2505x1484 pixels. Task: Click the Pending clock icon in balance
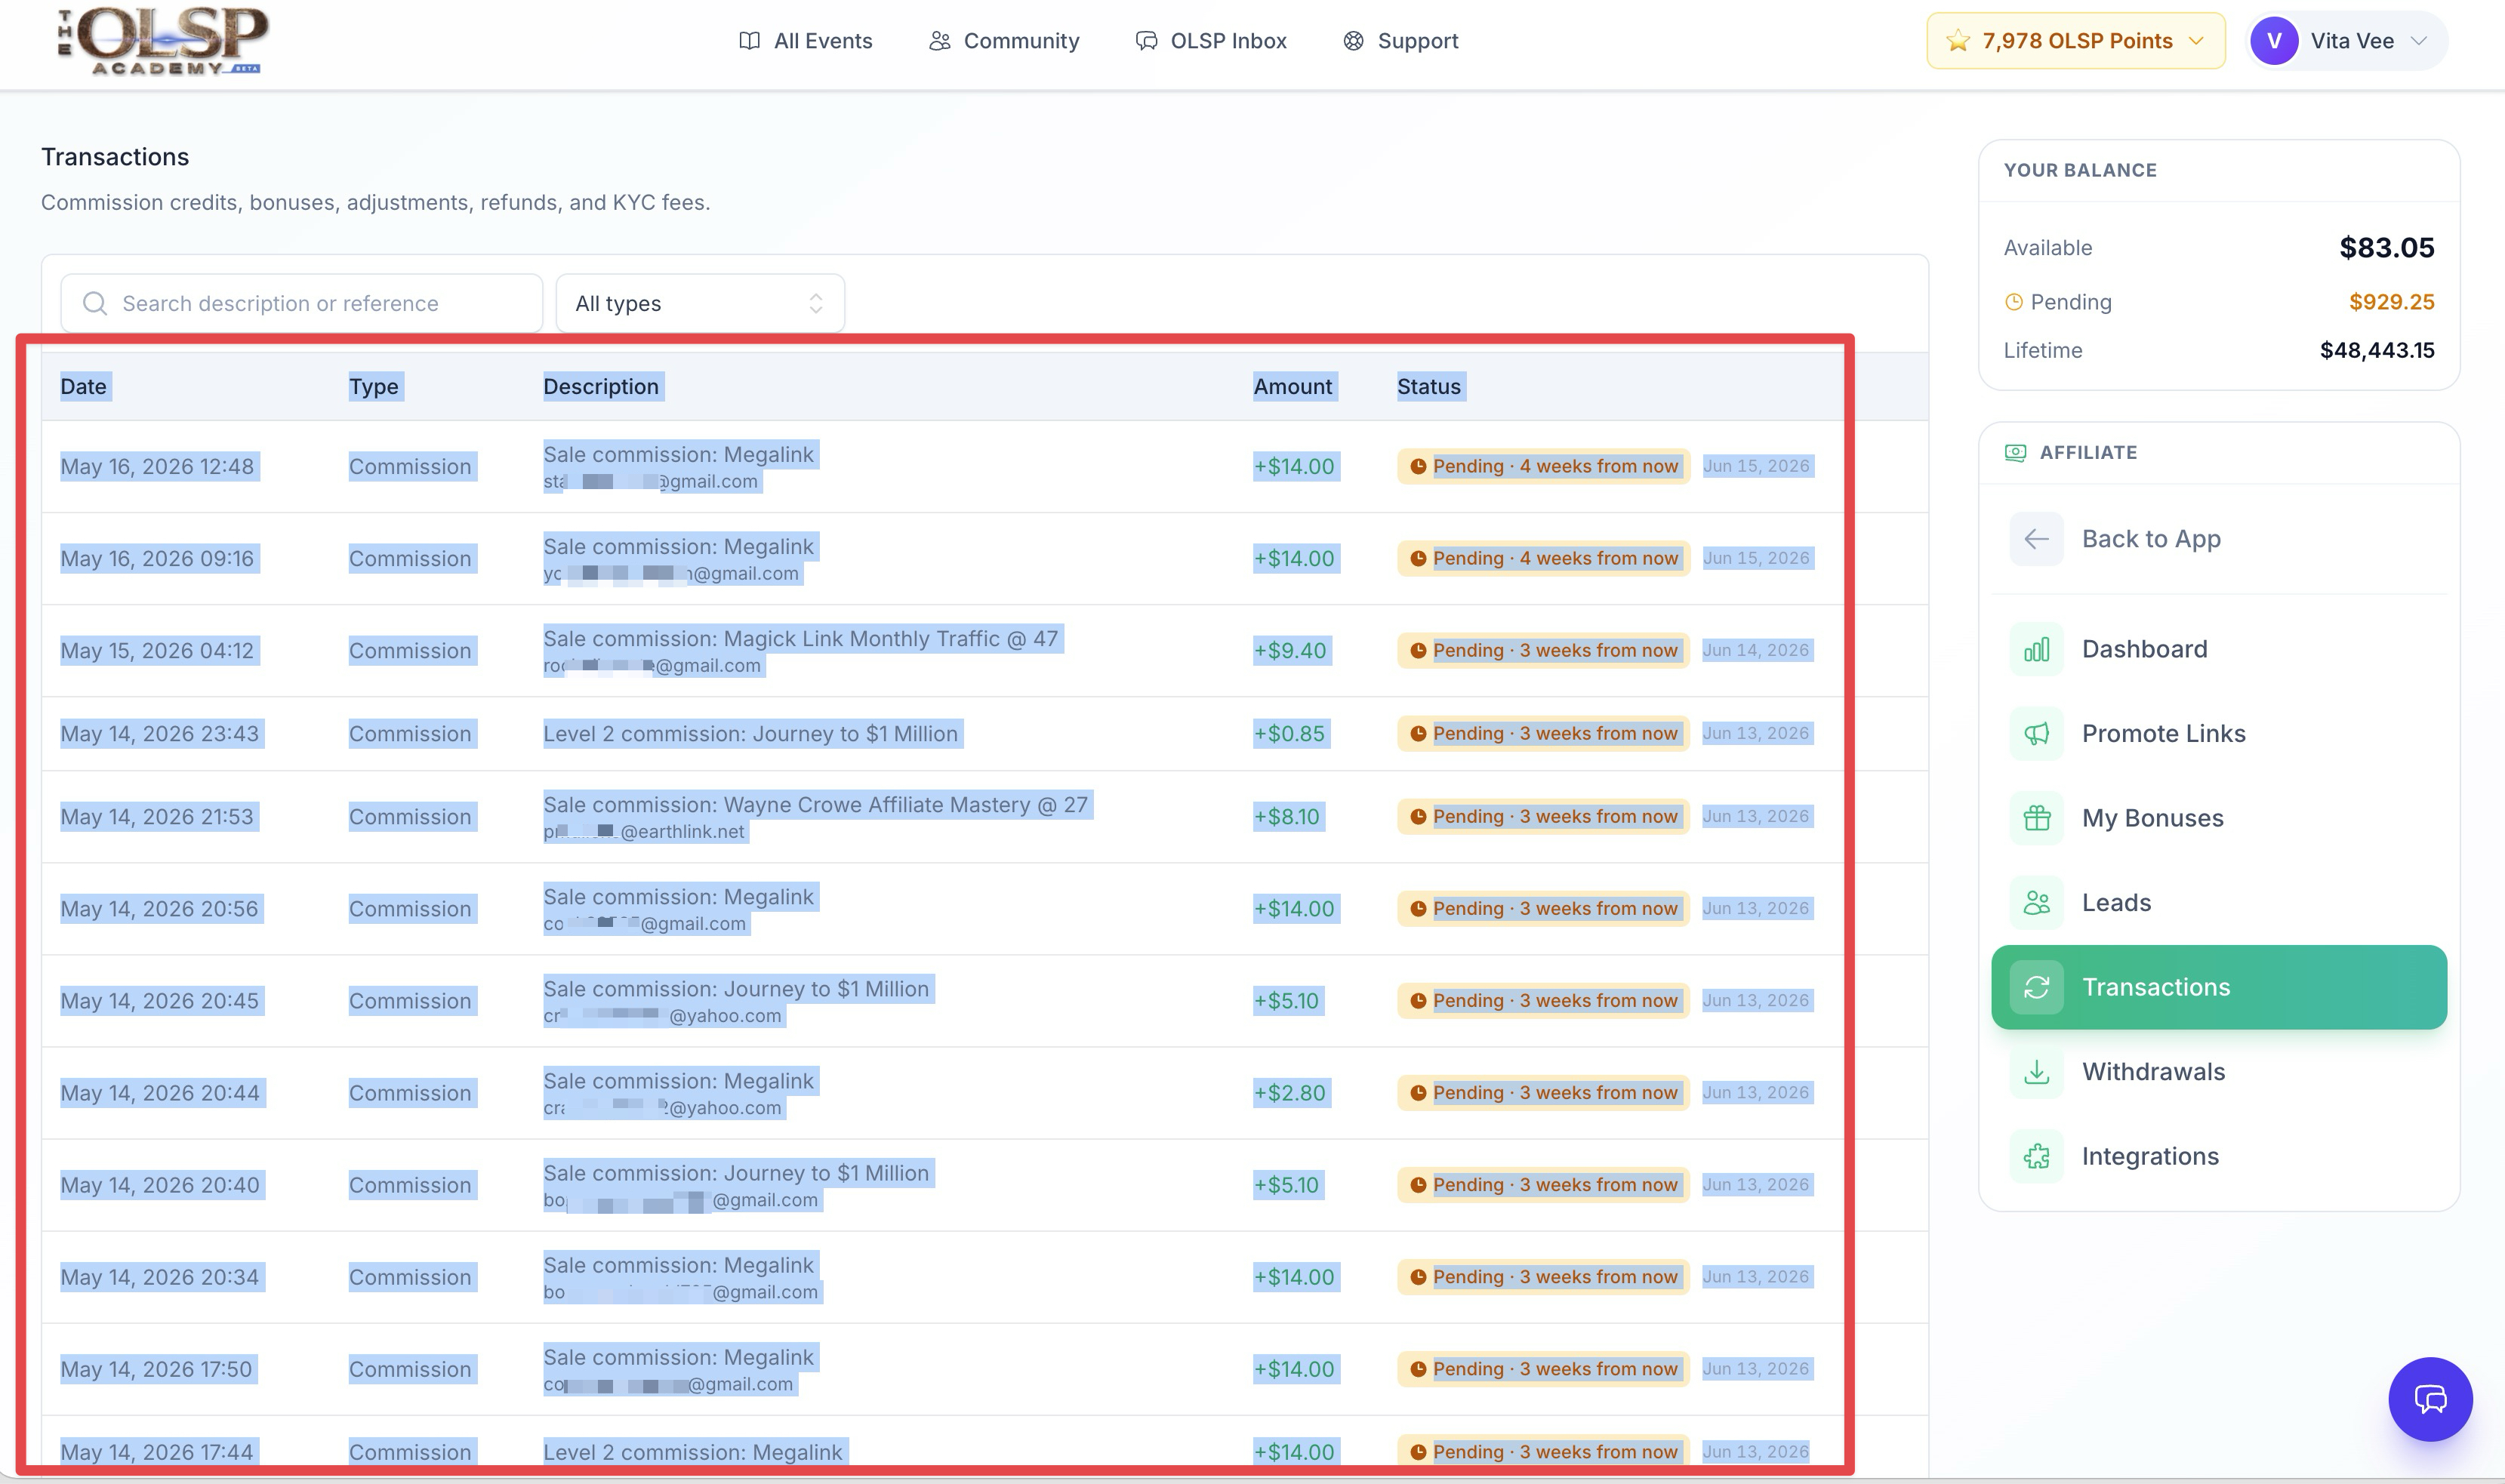[2014, 302]
